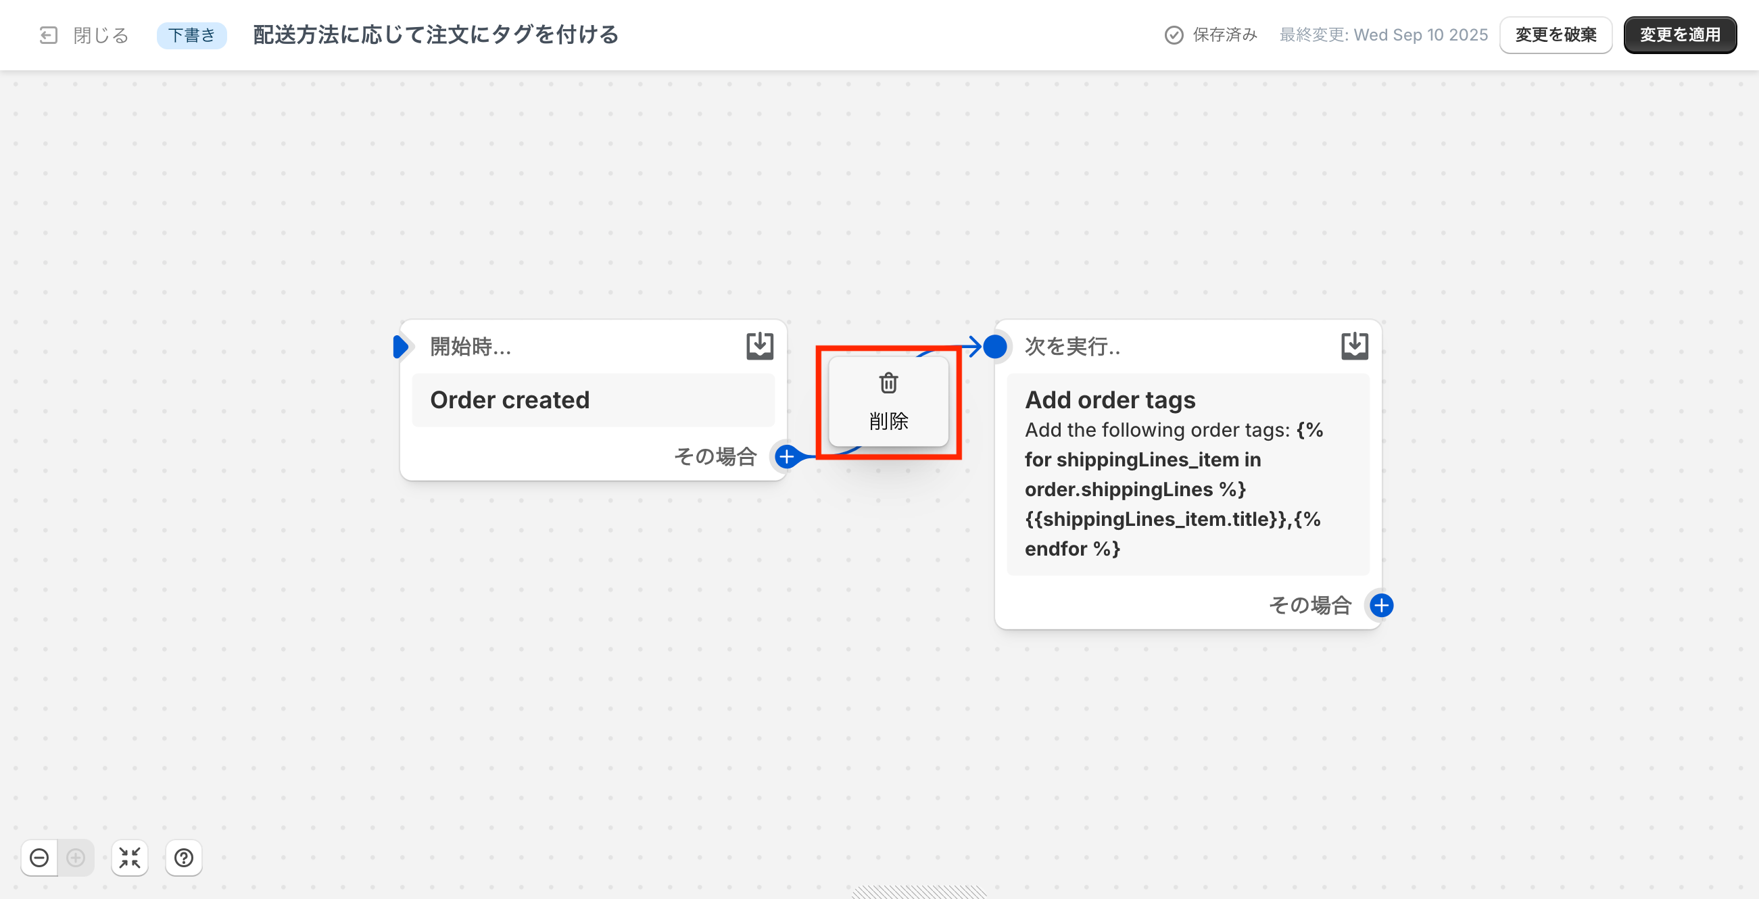This screenshot has width=1759, height=899.
Task: Click the fit-to-screen collapse arrows icon
Action: coord(130,857)
